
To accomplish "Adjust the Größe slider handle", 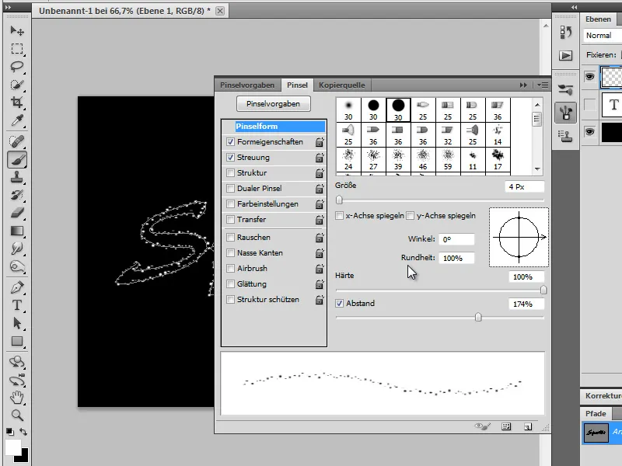I will [339, 200].
